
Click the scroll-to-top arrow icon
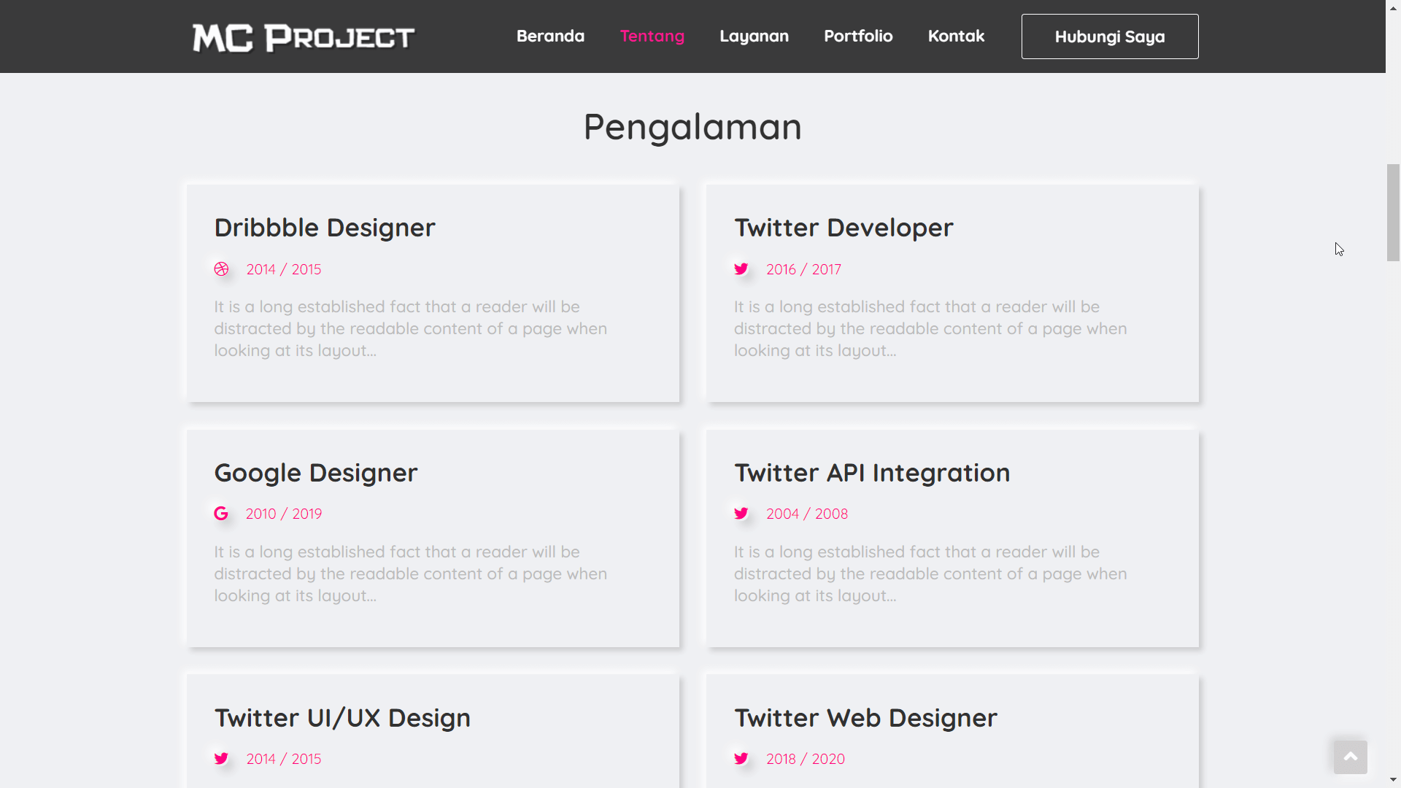(x=1350, y=757)
